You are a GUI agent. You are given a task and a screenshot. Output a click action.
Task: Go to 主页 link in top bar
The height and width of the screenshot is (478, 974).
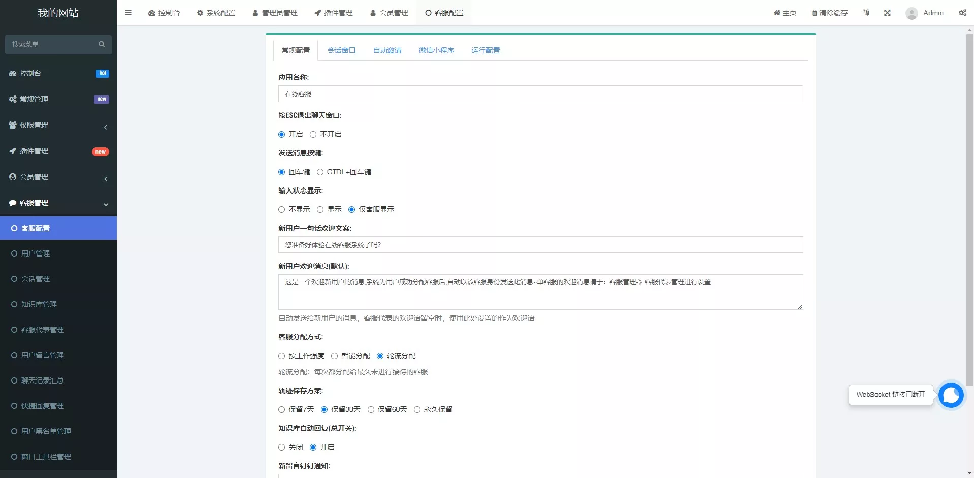coord(785,13)
